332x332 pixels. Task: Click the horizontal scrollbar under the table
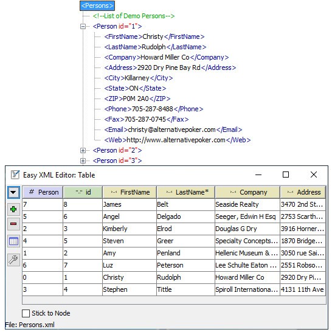tap(174, 300)
